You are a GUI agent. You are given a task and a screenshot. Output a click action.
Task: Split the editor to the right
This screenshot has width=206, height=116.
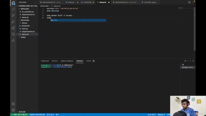click(189, 2)
